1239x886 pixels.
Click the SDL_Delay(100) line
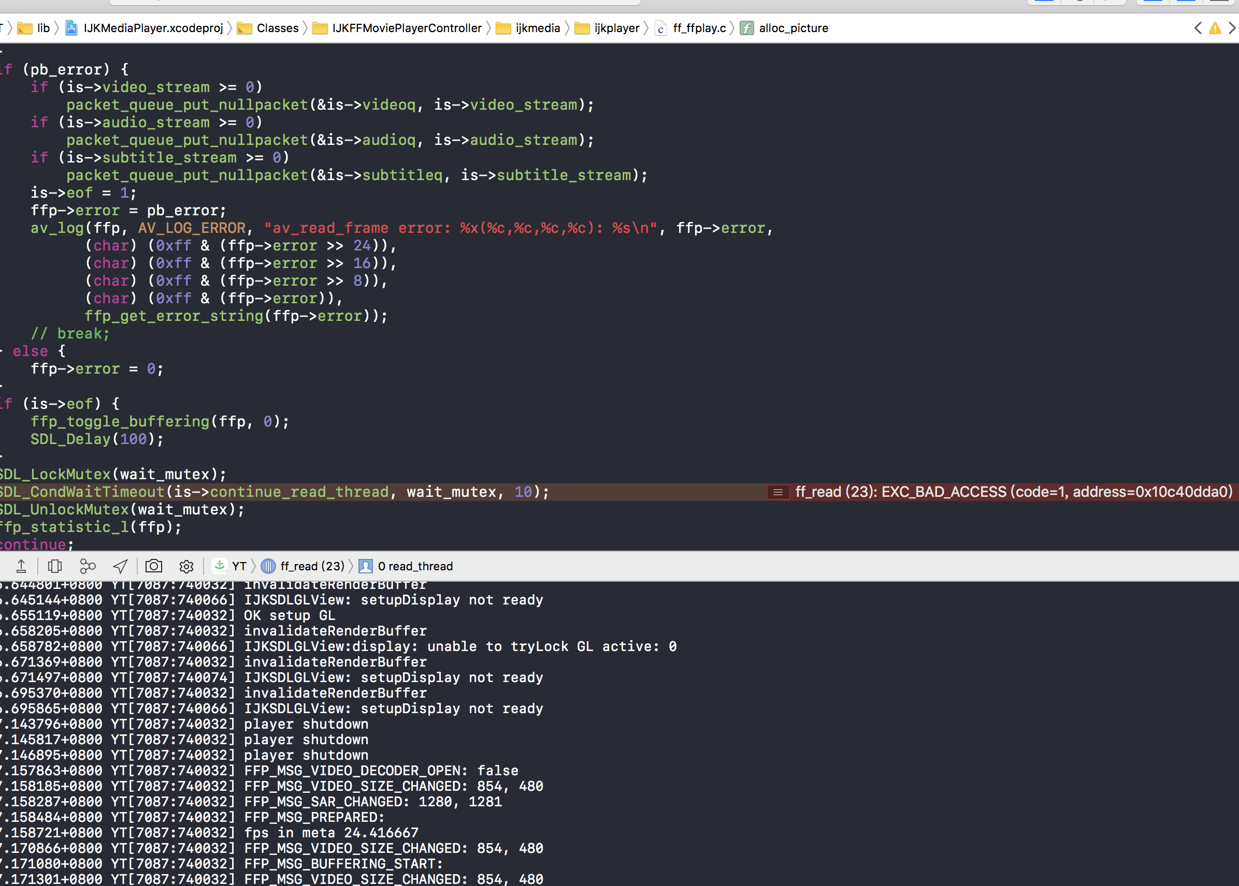point(97,439)
